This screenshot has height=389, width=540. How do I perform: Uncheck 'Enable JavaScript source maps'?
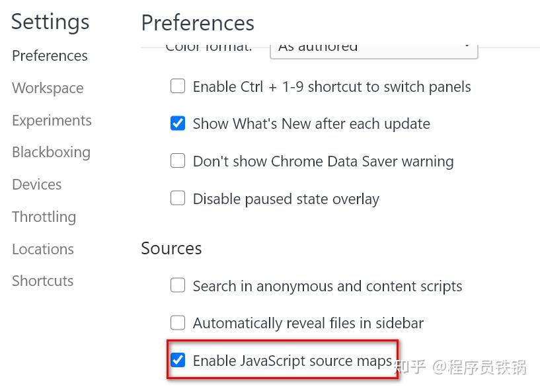(177, 360)
